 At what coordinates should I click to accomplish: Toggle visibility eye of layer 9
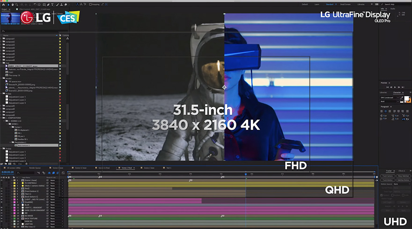1,202
